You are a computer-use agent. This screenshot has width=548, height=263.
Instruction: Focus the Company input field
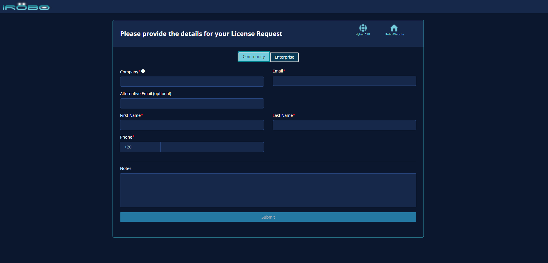click(192, 82)
